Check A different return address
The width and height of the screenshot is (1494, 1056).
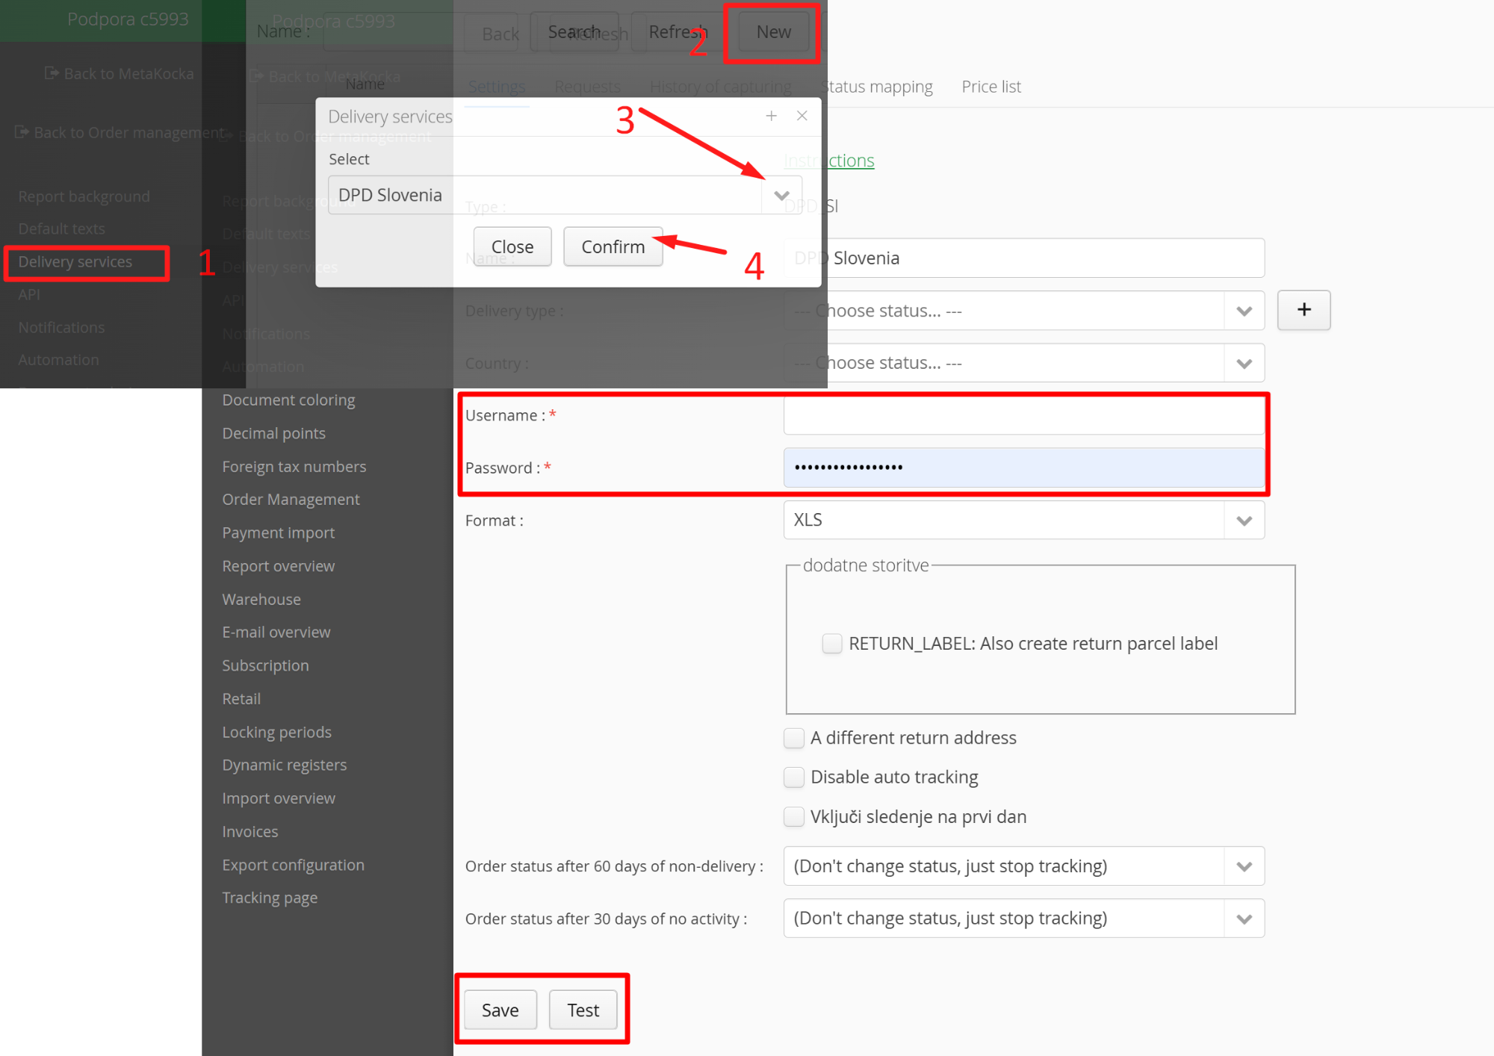pos(794,738)
